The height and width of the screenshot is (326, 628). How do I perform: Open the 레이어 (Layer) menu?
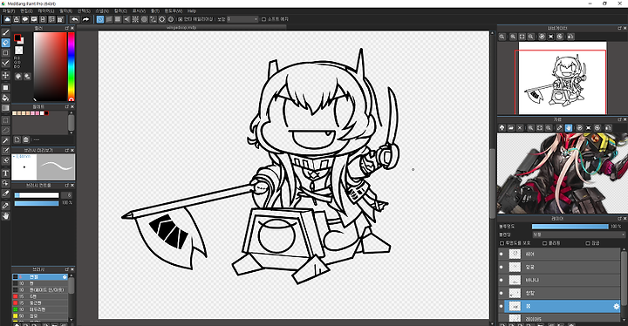point(45,11)
